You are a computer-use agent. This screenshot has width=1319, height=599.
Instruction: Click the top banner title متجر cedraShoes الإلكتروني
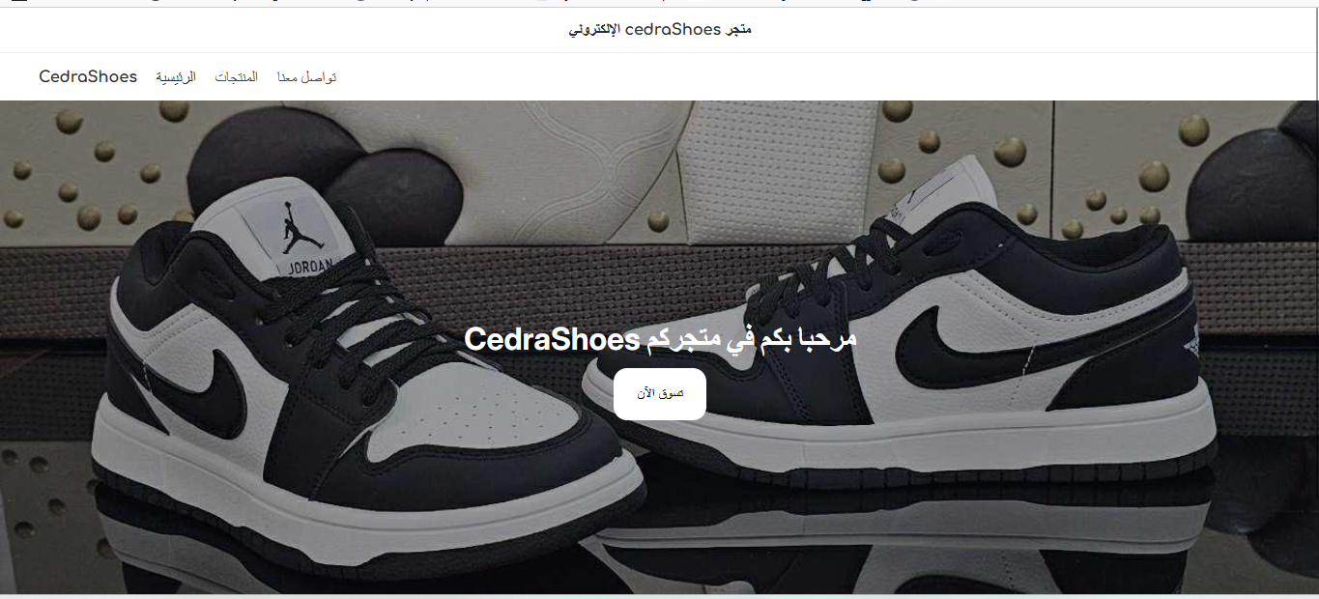[660, 30]
